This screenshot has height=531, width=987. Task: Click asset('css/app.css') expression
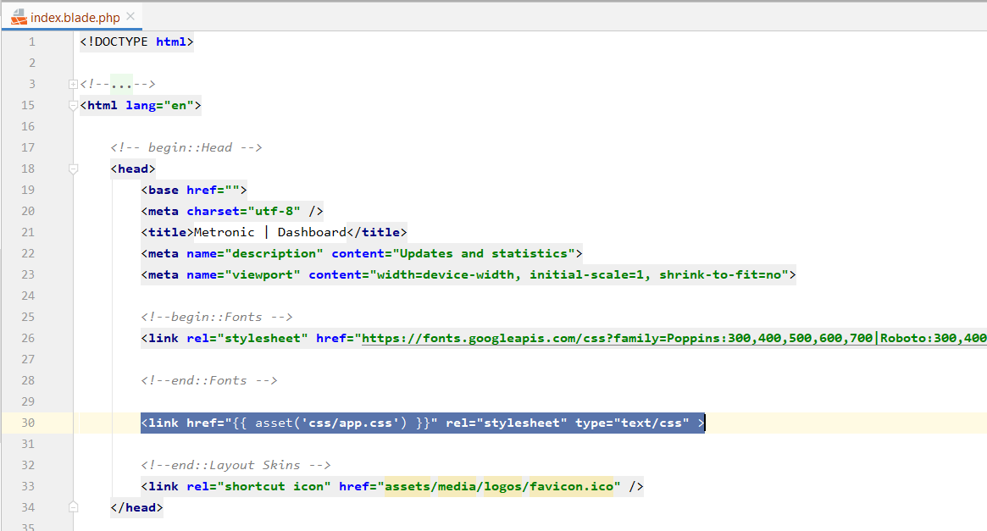point(331,423)
